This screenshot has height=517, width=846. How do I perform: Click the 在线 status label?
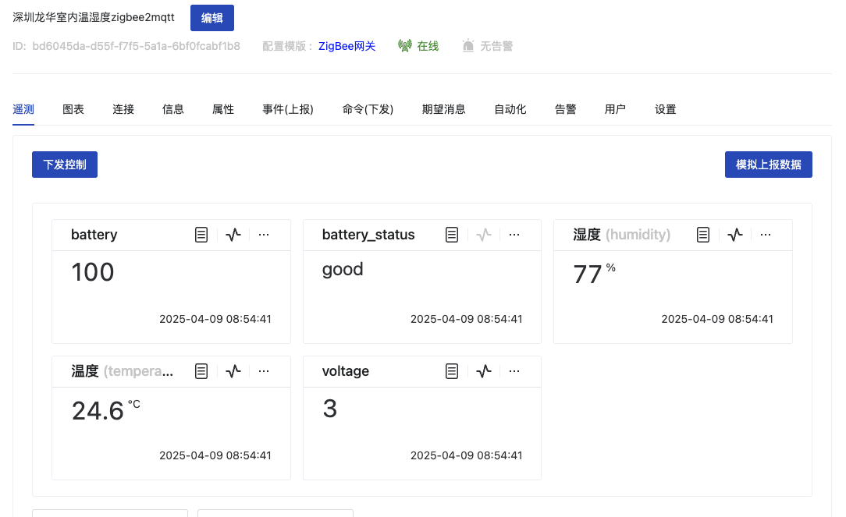428,46
